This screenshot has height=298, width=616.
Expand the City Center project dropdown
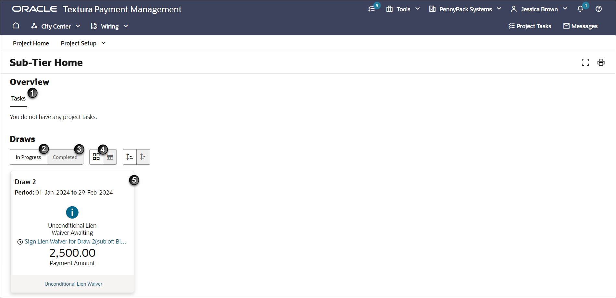pos(55,26)
